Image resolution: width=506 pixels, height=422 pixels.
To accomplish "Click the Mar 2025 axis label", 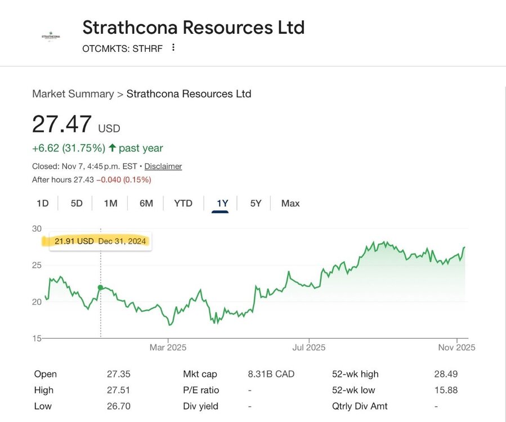I will click(168, 348).
